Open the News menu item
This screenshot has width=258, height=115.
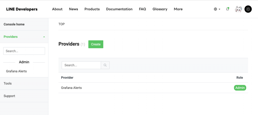pyautogui.click(x=73, y=9)
